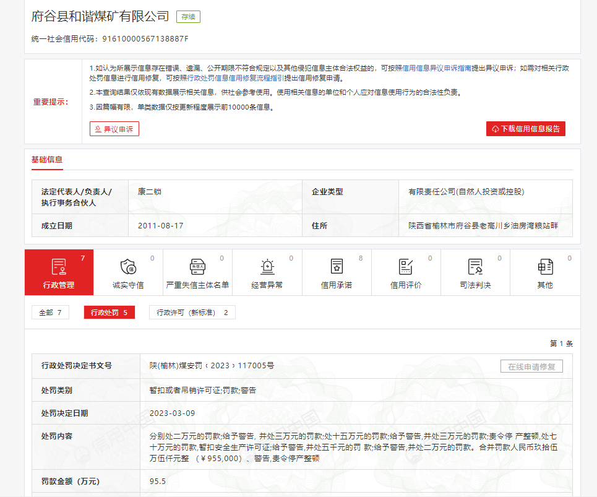This screenshot has height=497, width=597.
Task: Click the 其他 category icon
Action: point(544,267)
